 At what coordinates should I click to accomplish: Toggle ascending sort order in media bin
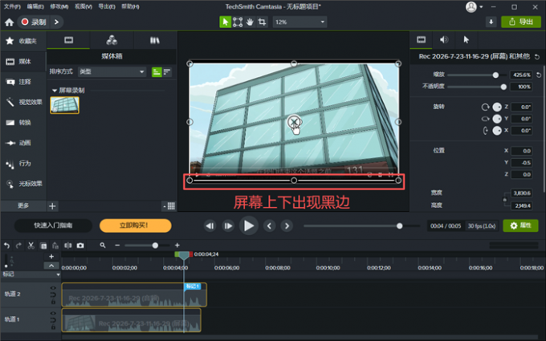point(157,72)
